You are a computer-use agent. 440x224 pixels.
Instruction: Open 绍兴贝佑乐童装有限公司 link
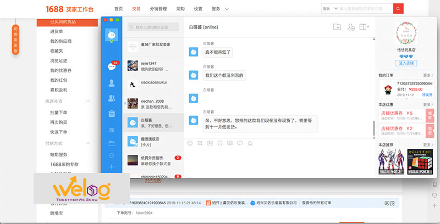277,203
